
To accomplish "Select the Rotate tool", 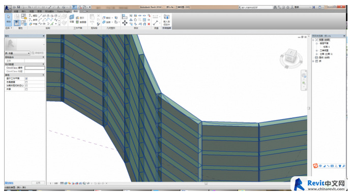I will (135, 20).
